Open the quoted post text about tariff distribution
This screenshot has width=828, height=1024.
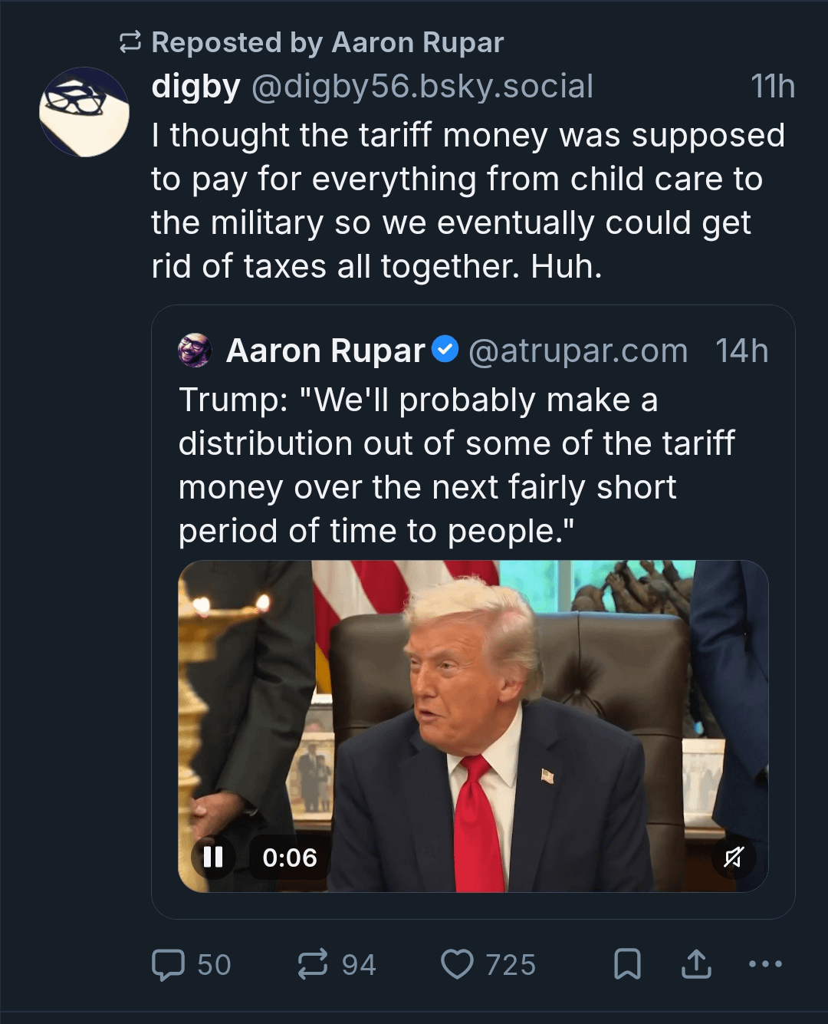click(x=456, y=465)
